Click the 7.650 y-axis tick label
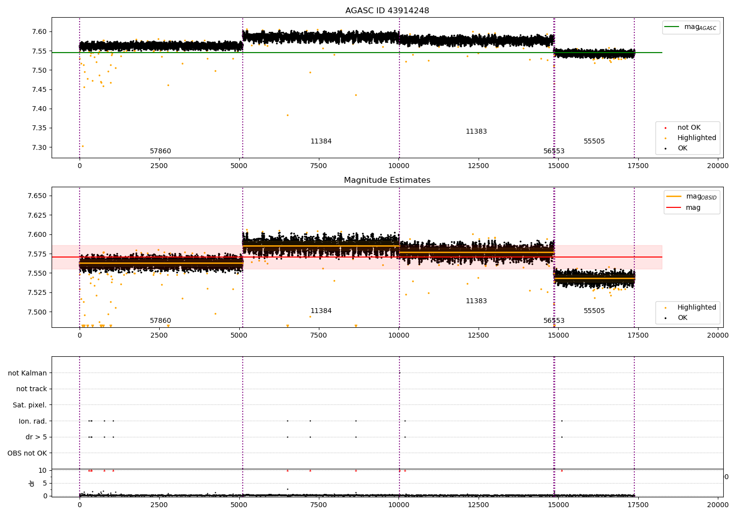The image size is (737, 516). click(x=37, y=196)
